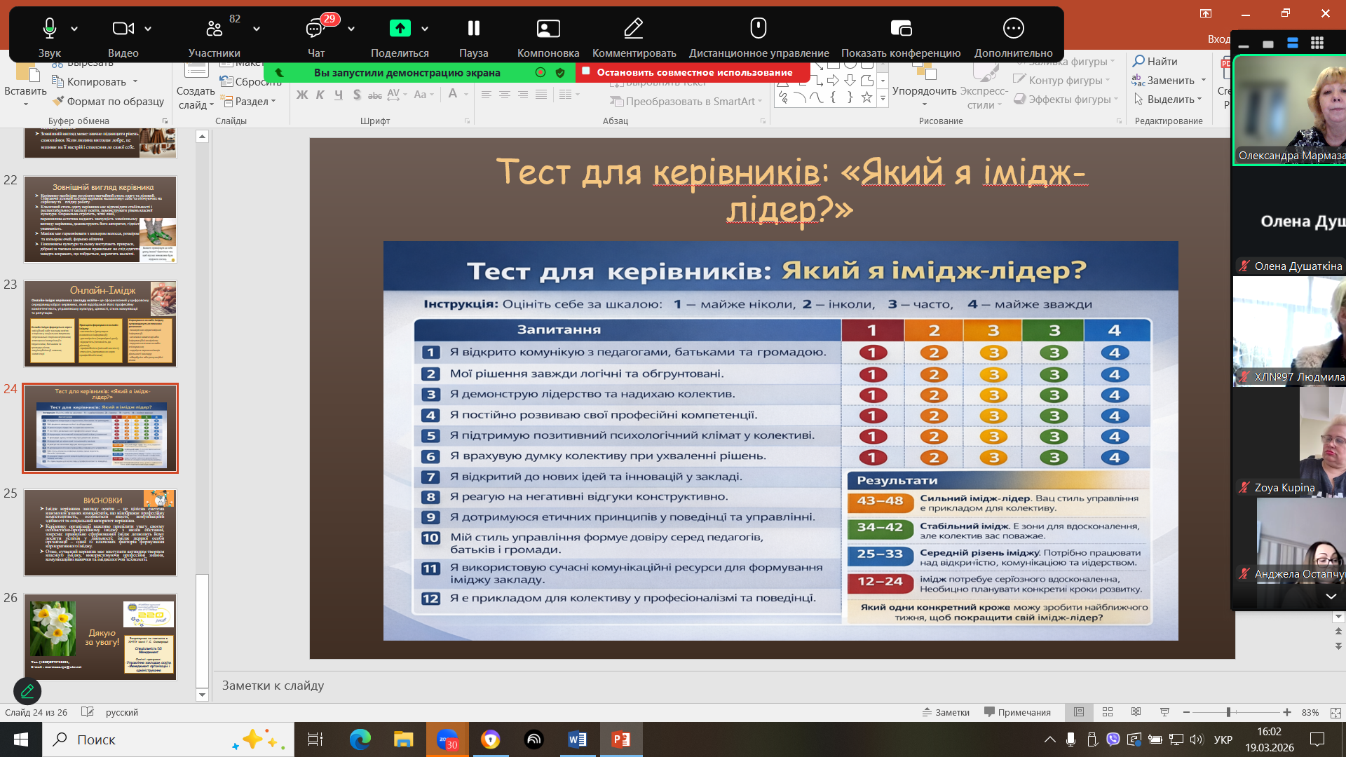The image size is (1346, 757).
Task: Open Дополнительно more options menu
Action: click(1013, 29)
